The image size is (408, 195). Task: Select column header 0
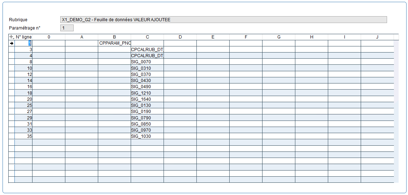click(49, 37)
